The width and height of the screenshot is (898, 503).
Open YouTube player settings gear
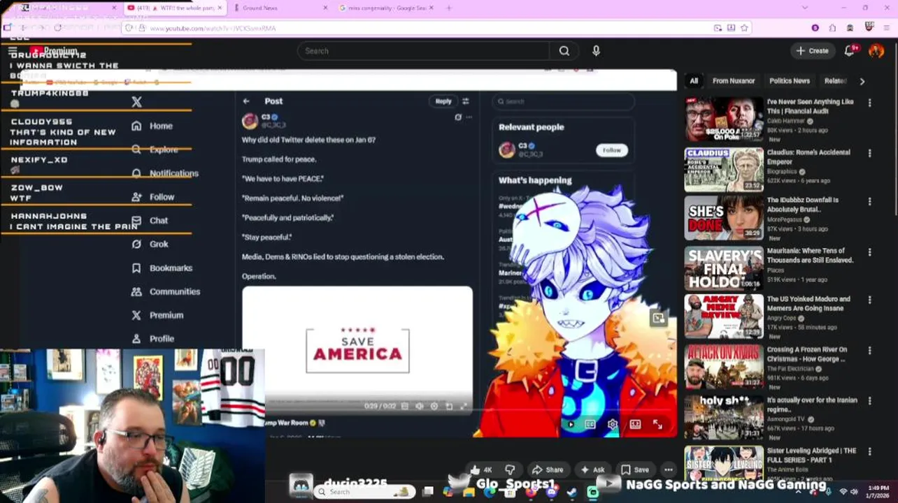click(613, 424)
